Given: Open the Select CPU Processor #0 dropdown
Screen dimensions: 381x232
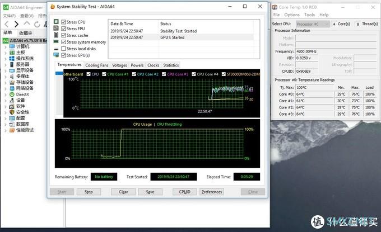Looking at the screenshot, I should pos(313,24).
